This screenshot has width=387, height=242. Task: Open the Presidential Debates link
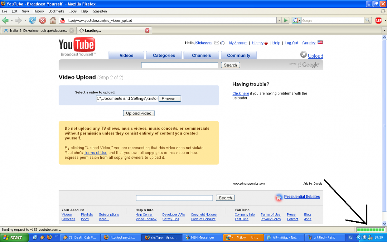click(302, 197)
